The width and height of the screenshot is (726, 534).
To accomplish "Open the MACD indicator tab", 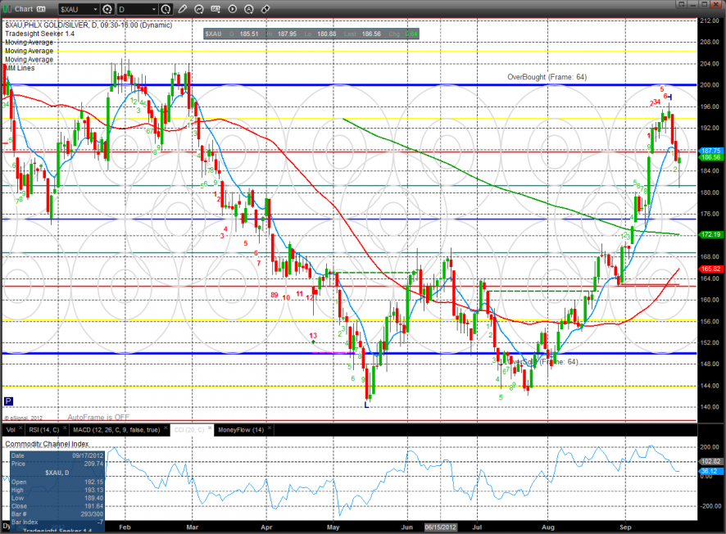I will pos(115,429).
